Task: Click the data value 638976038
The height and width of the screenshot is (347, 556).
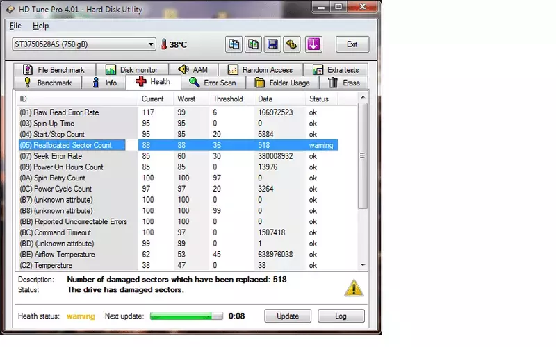Action: coord(275,254)
